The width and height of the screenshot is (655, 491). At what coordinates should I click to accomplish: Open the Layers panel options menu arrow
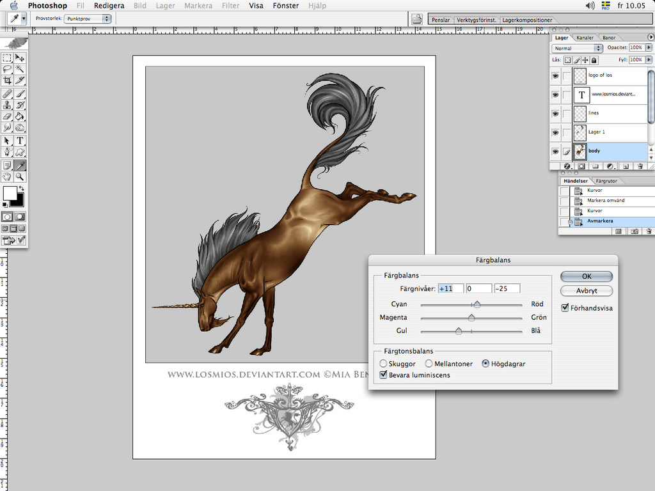click(651, 37)
